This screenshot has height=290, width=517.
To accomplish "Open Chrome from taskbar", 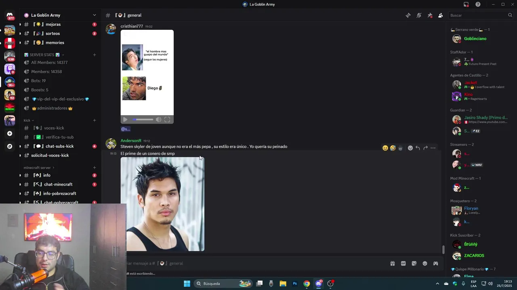I will 307,284.
